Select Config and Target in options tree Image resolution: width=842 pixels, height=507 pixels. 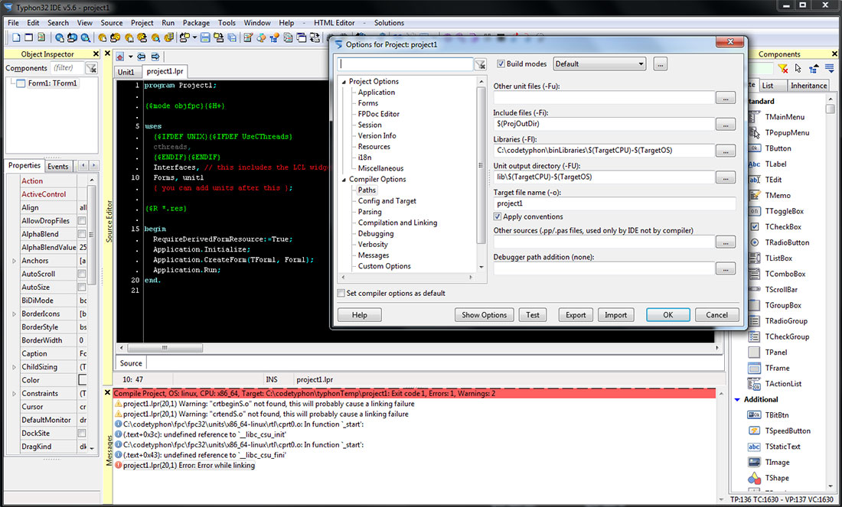[387, 201]
